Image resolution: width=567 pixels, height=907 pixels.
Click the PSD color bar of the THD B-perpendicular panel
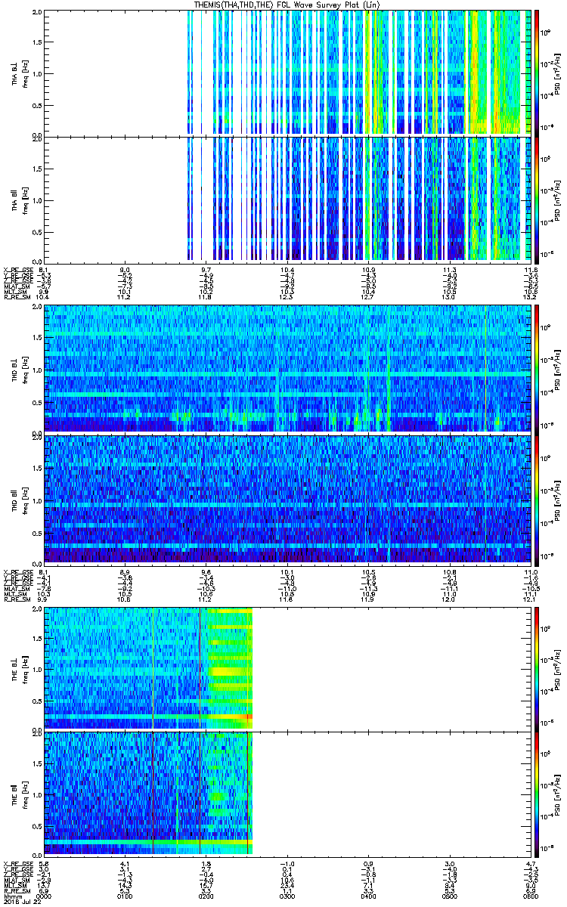(537, 369)
